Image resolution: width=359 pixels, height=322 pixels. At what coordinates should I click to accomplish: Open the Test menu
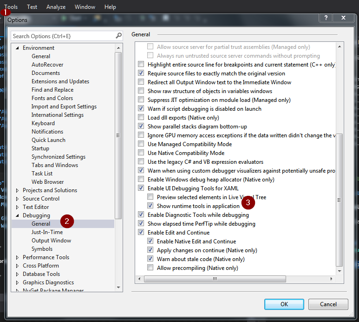point(32,7)
